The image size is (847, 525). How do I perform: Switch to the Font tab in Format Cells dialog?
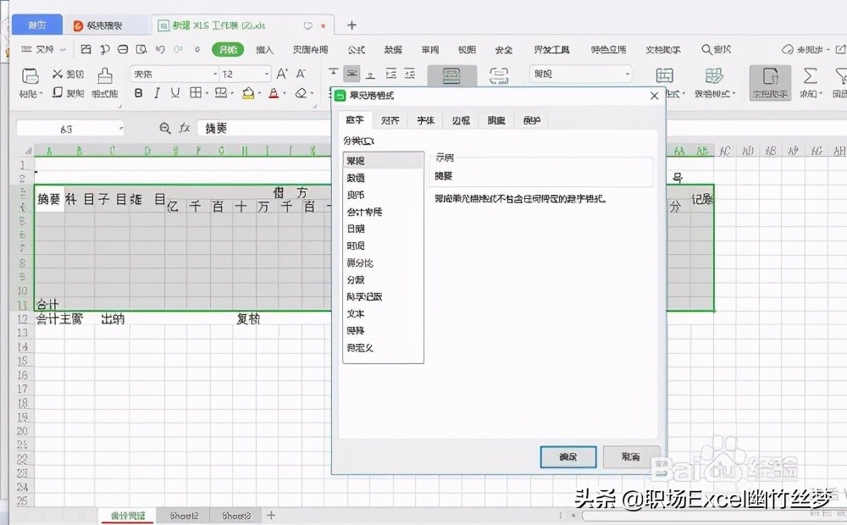[x=424, y=120]
